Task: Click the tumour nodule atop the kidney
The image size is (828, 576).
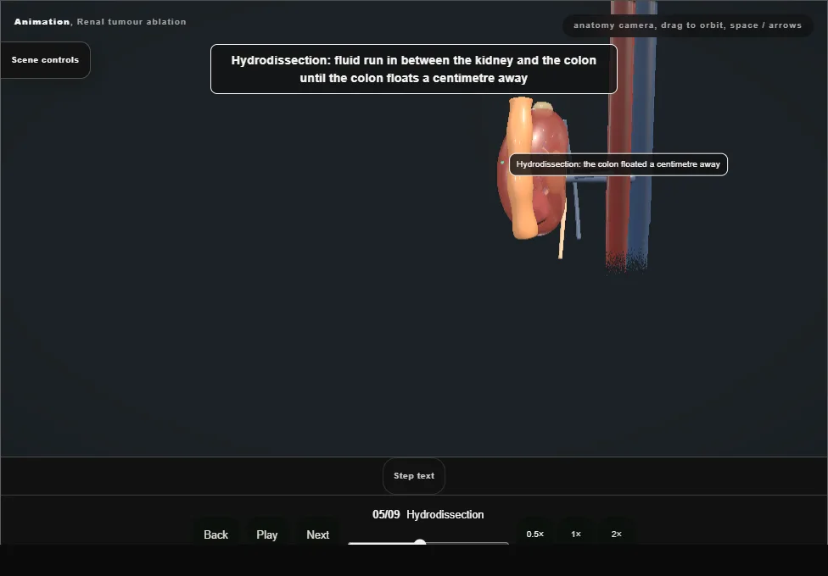Action: tap(542, 106)
